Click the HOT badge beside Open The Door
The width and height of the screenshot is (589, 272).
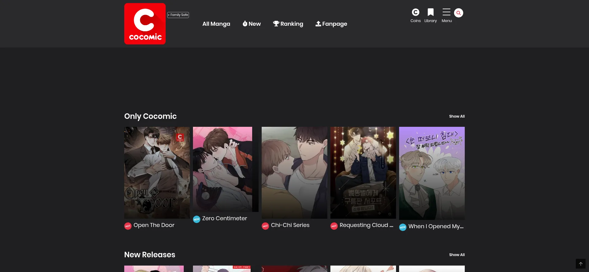pos(128,226)
